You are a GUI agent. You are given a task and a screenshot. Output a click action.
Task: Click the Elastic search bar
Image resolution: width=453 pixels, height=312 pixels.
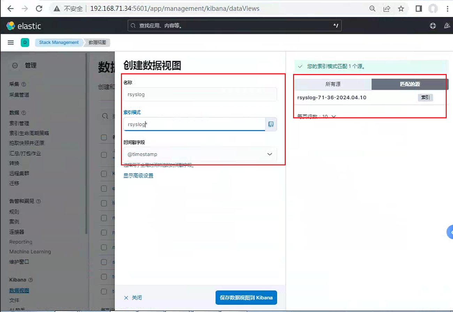pos(235,25)
